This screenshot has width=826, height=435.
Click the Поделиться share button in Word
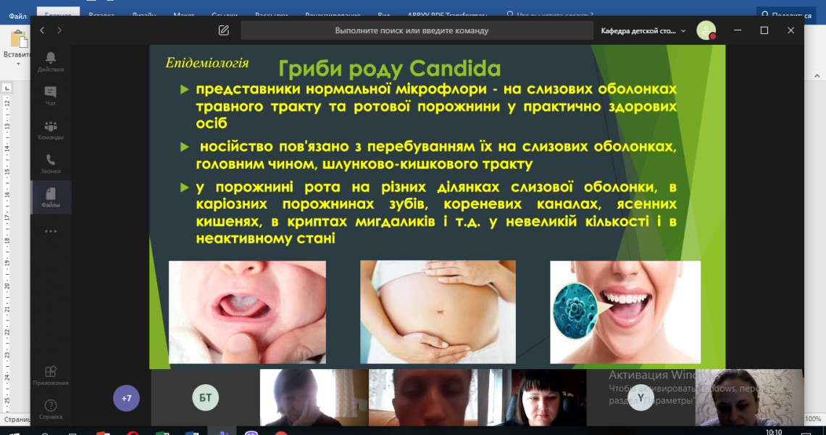(x=790, y=14)
